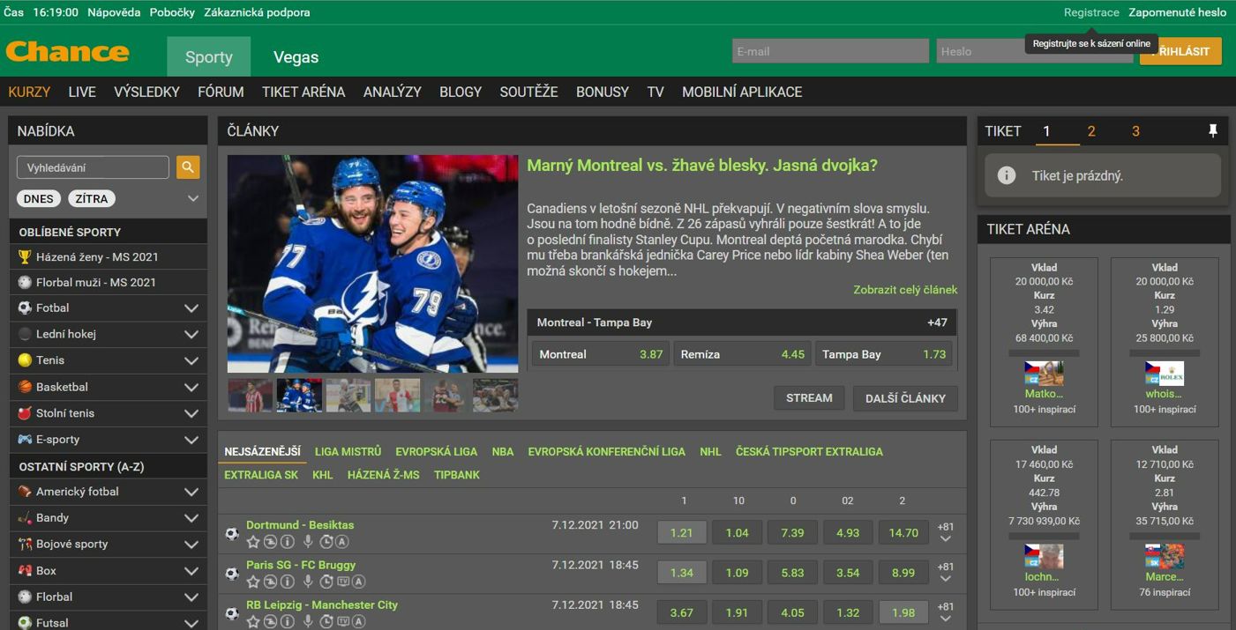Select odds 1.21 for Dortmund - Besiktas
This screenshot has width=1236, height=630.
tap(682, 533)
